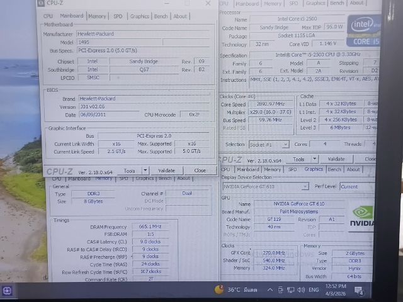The width and height of the screenshot is (403, 302).
Task: Click DRAM Frequency 665.1 MHz value
Action: [x=150, y=226]
